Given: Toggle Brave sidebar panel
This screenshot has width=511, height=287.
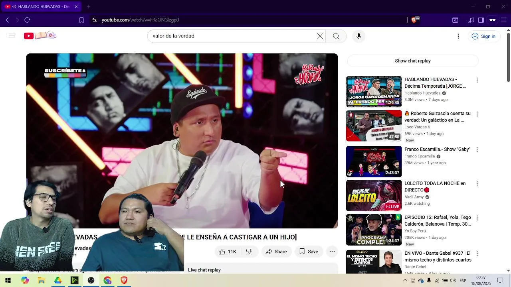Looking at the screenshot, I should [481, 20].
